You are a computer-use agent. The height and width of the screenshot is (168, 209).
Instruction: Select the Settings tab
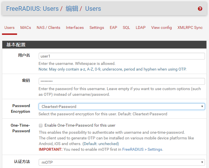(x=97, y=27)
